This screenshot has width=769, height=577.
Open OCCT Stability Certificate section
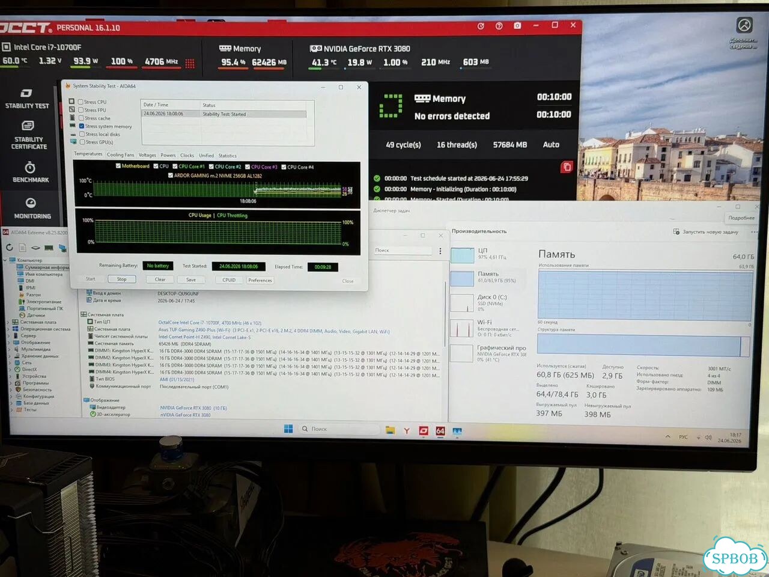(29, 135)
